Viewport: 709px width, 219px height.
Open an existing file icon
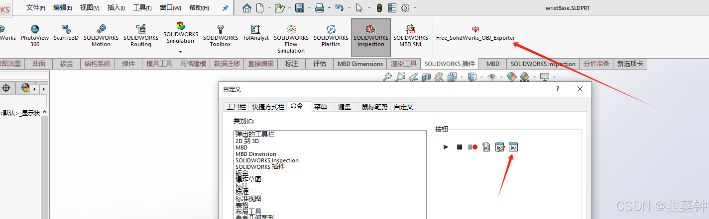pos(280,8)
